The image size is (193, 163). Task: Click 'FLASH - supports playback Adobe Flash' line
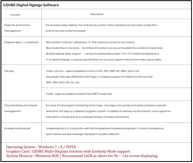[79, 94]
